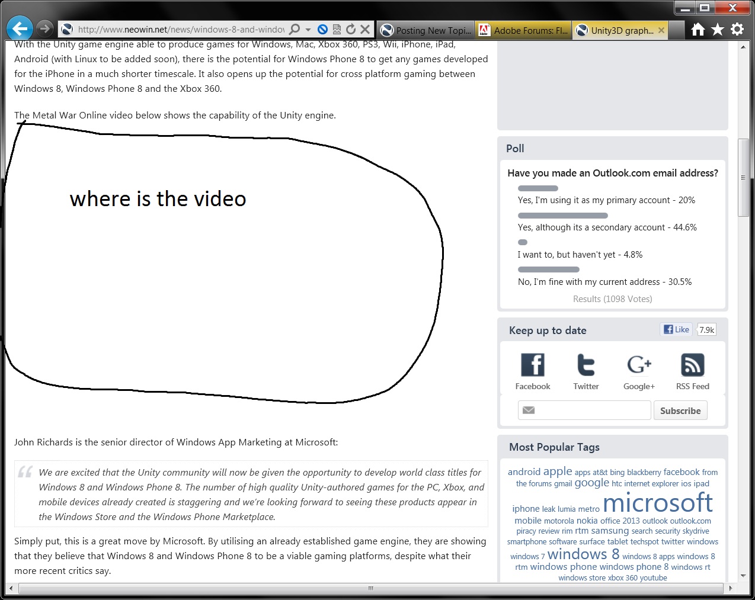Viewport: 755px width, 600px height.
Task: Click the 'techspot' tag
Action: (644, 541)
